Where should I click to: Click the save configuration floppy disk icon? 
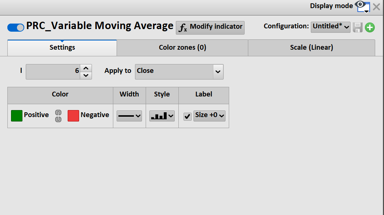[358, 27]
